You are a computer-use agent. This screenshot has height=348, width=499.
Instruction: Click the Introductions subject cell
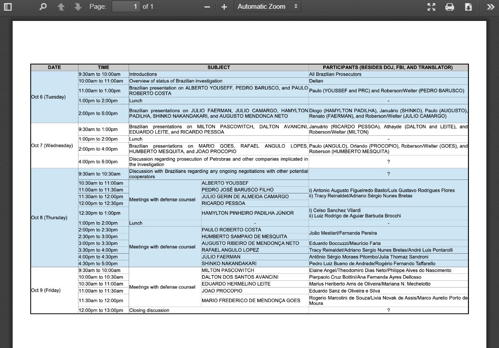pos(219,74)
